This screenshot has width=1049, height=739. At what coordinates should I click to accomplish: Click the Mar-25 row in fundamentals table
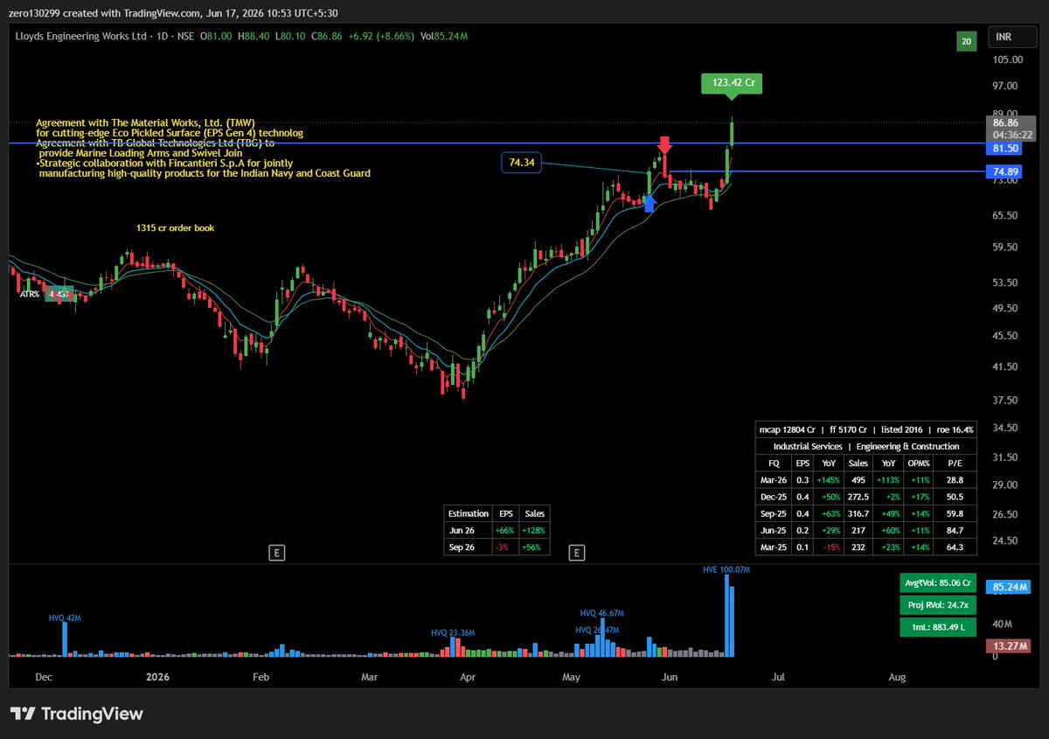click(866, 547)
